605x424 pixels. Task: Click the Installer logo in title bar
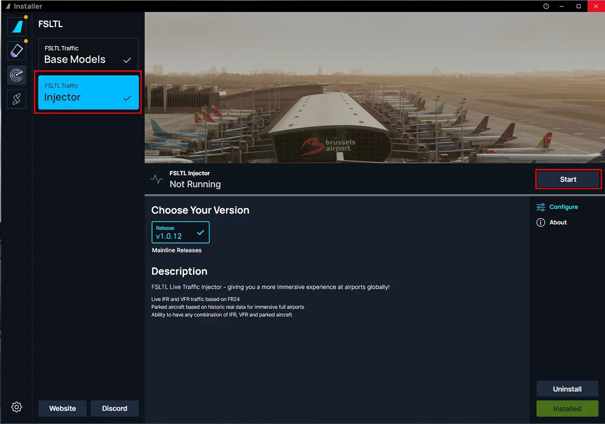tap(8, 6)
